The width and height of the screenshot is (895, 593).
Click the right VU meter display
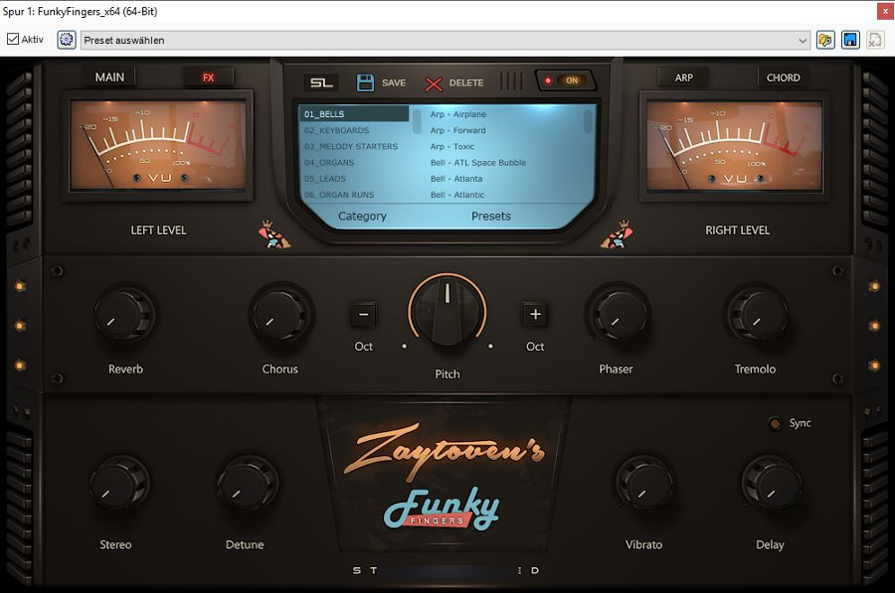[735, 145]
